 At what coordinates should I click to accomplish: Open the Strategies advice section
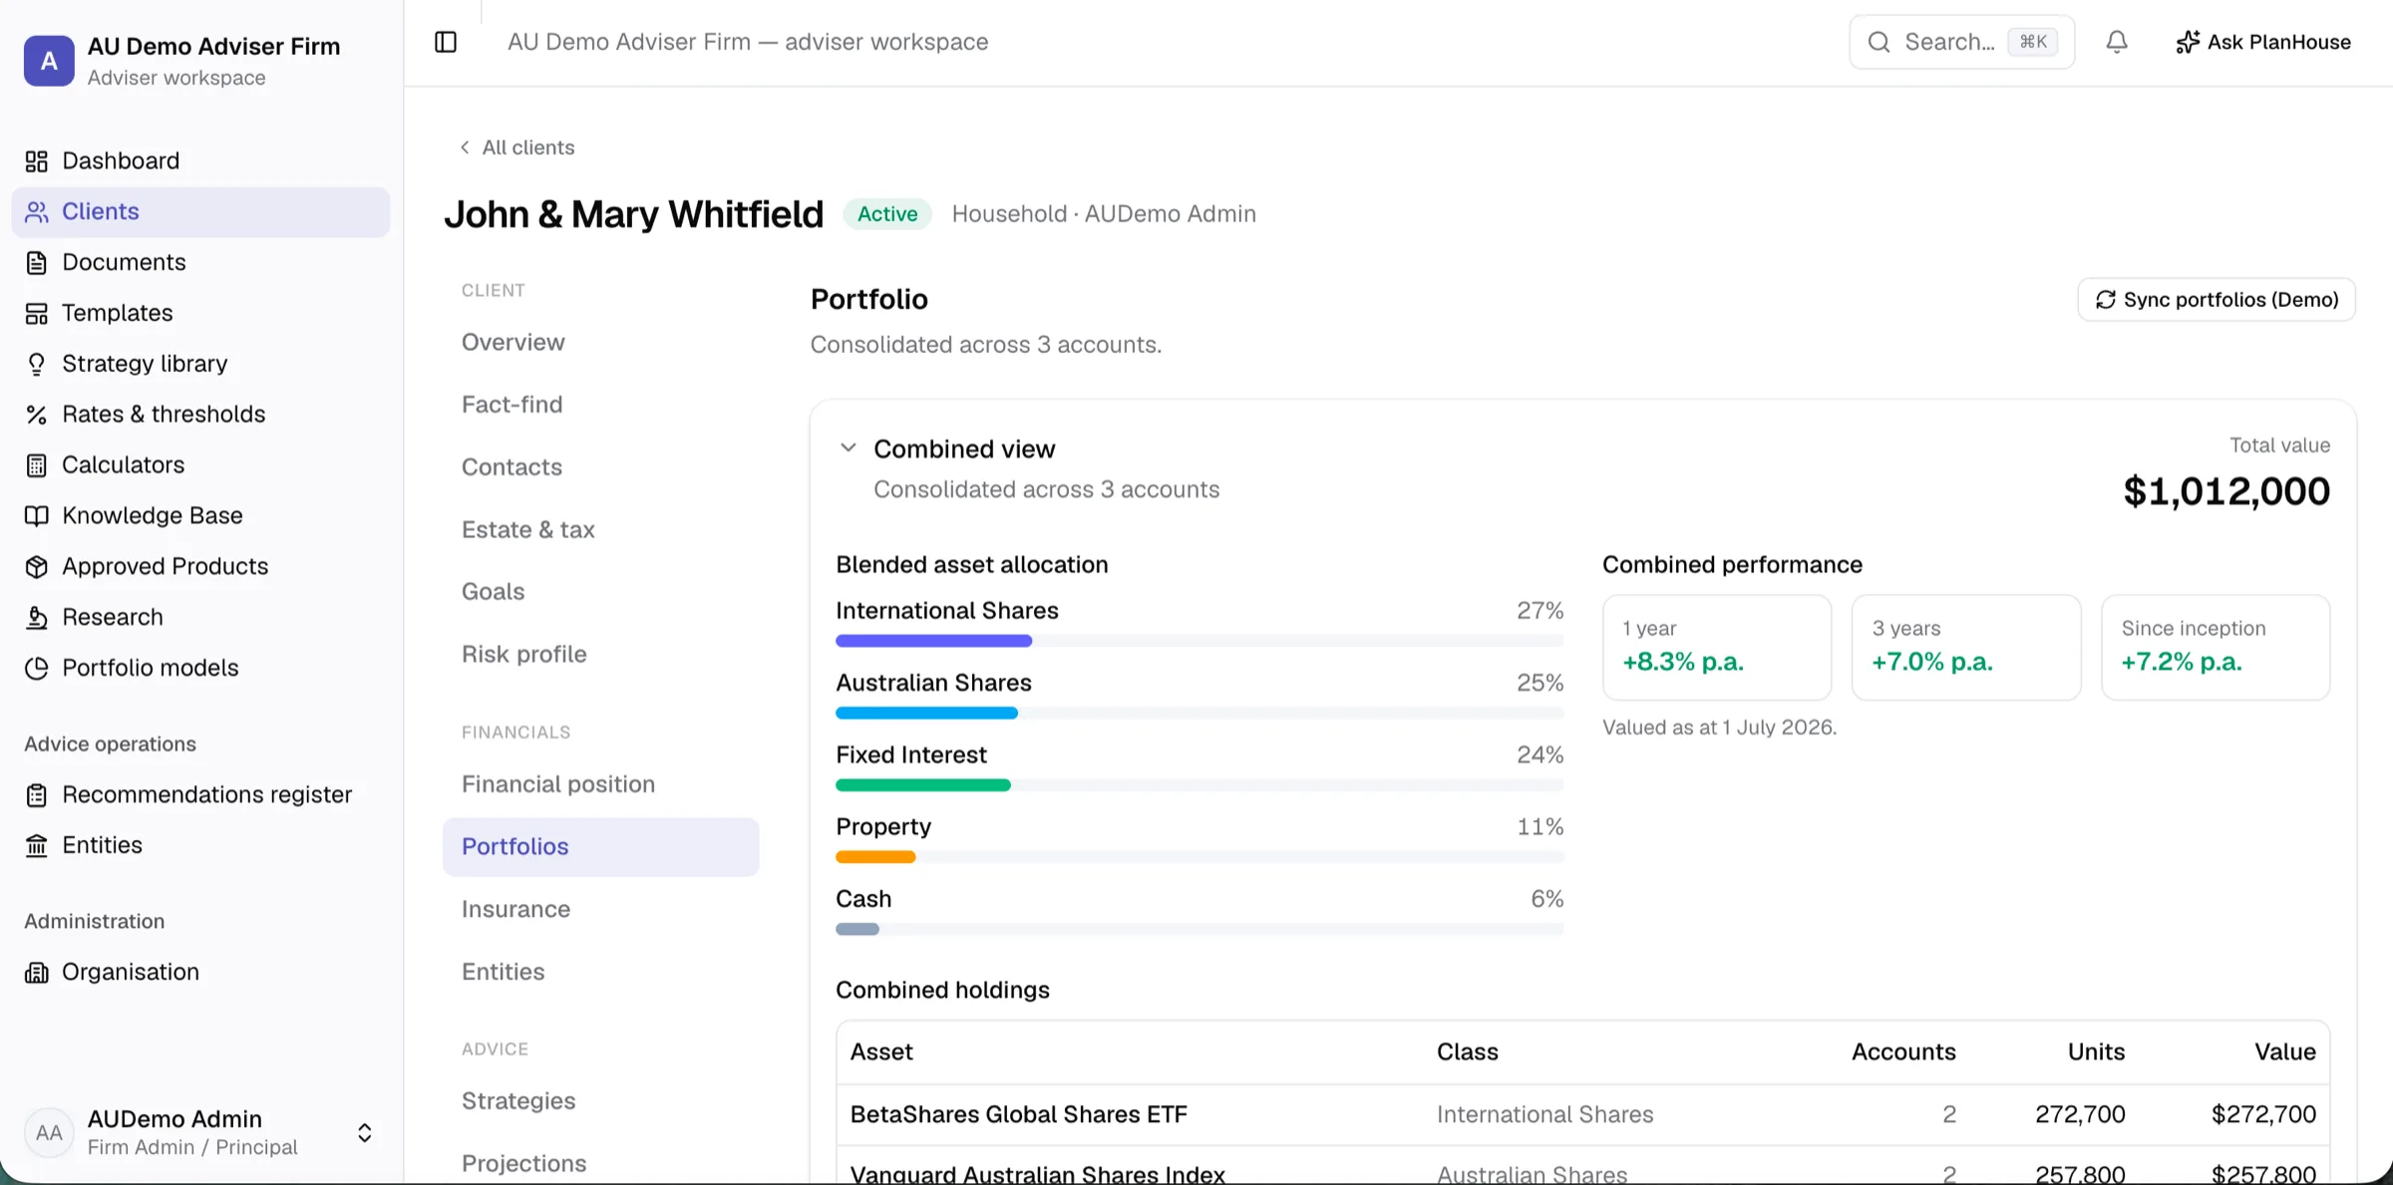pos(601,1101)
